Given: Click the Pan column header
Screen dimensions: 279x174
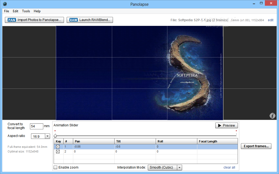Looking at the screenshot, I should coord(94,141).
